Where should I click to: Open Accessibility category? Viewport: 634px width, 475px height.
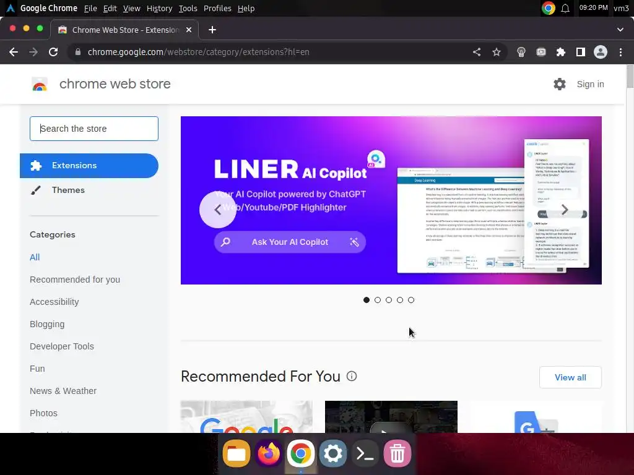point(54,302)
